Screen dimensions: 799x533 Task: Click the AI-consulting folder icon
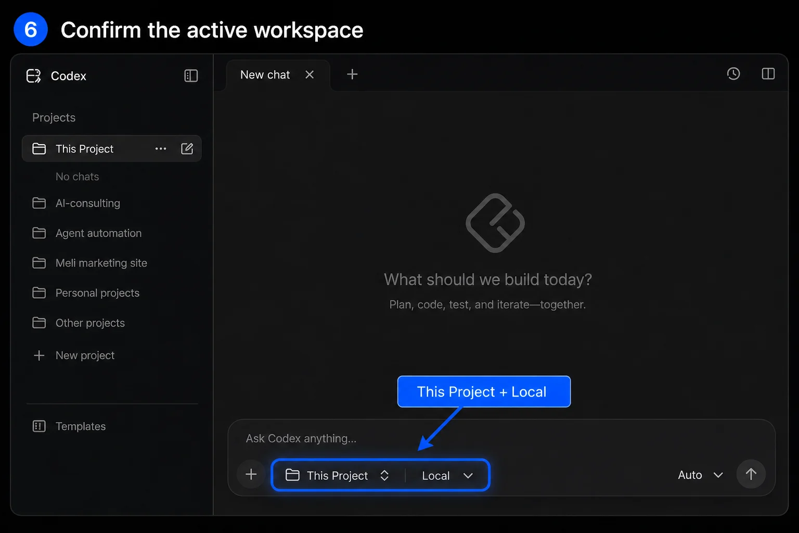[x=39, y=203]
